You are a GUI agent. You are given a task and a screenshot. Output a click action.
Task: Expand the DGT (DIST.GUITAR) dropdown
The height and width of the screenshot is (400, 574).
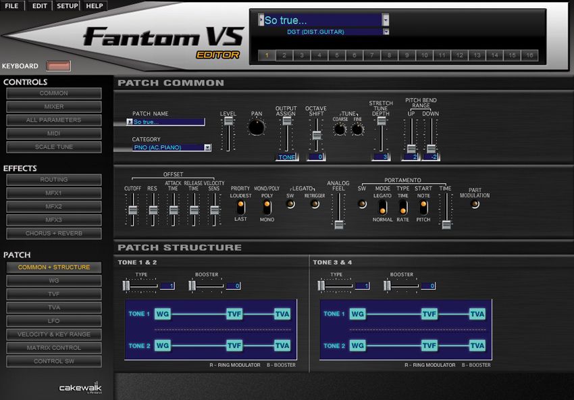click(387, 32)
